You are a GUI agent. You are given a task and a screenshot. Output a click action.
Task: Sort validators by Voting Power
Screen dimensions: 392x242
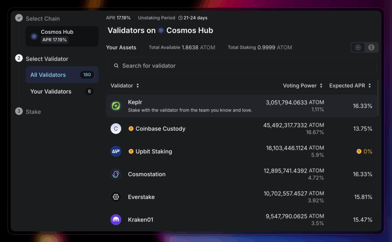tap(302, 86)
